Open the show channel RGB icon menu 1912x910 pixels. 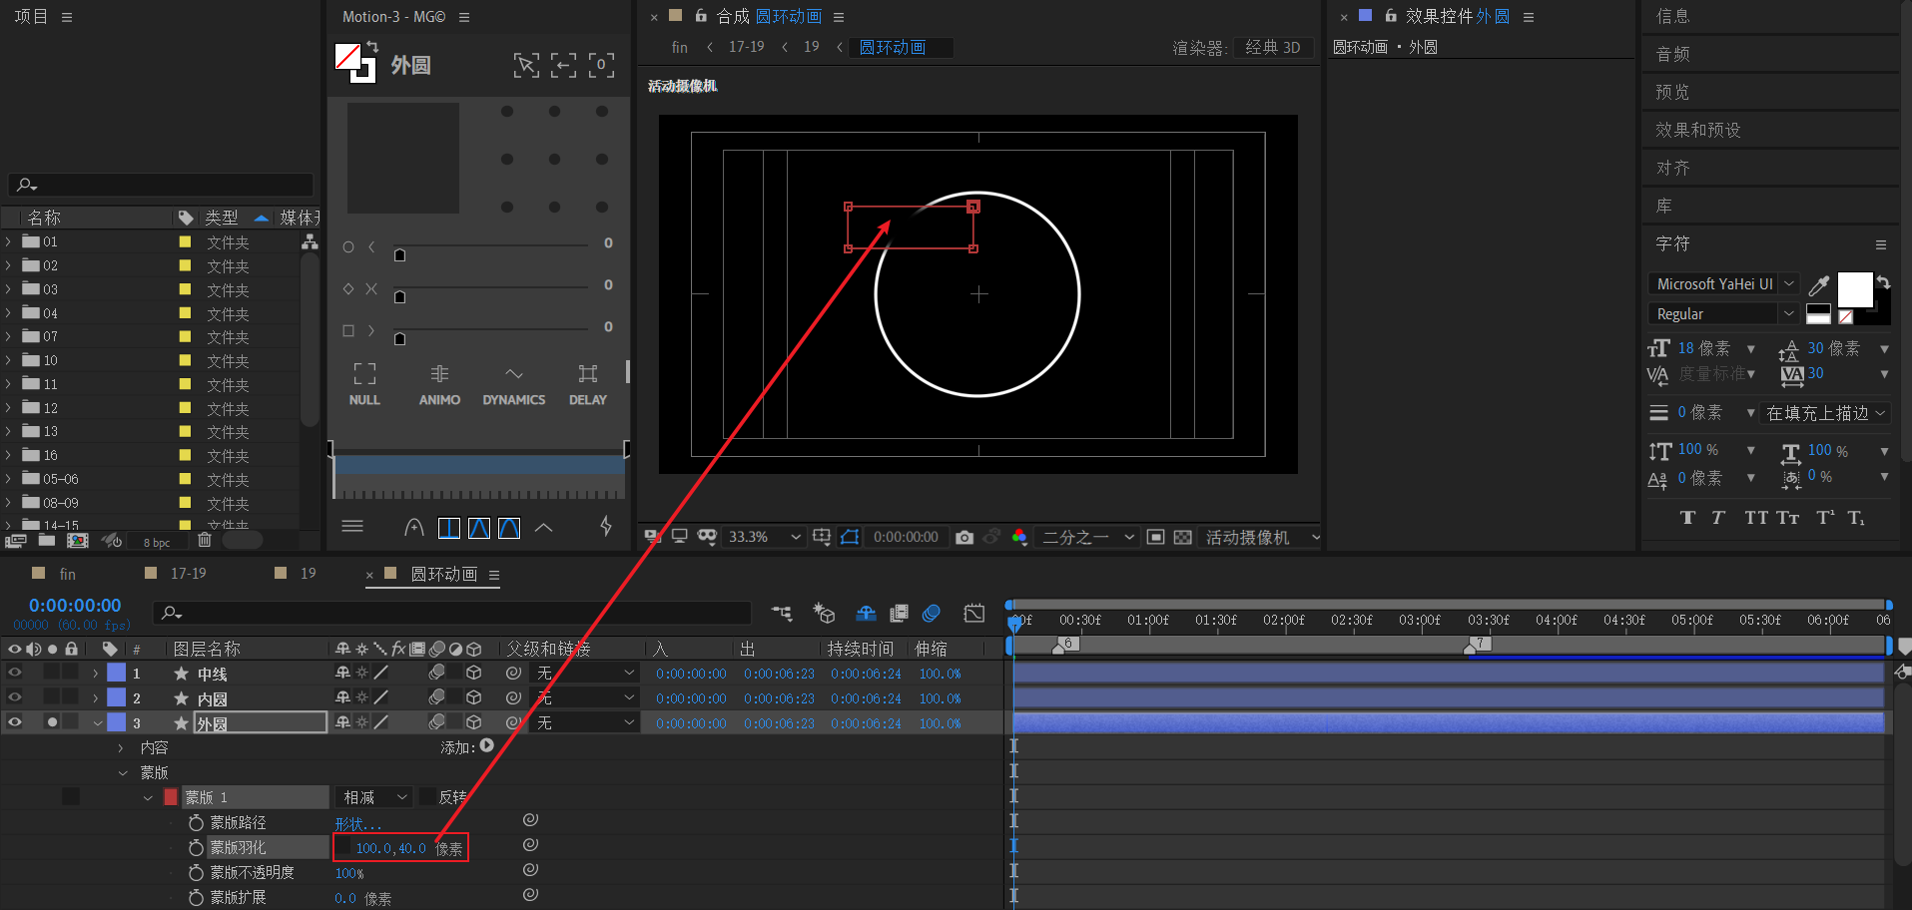(x=1019, y=537)
